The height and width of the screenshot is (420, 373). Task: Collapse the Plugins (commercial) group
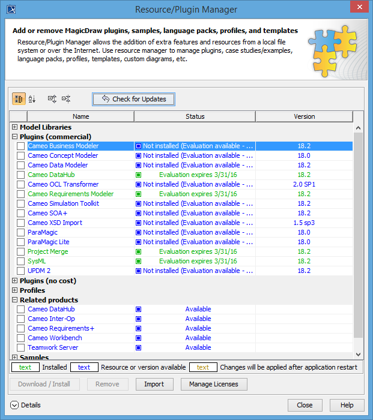pos(14,137)
